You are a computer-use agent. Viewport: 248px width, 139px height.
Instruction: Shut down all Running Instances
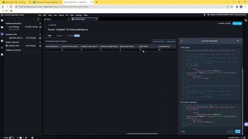coord(40,24)
